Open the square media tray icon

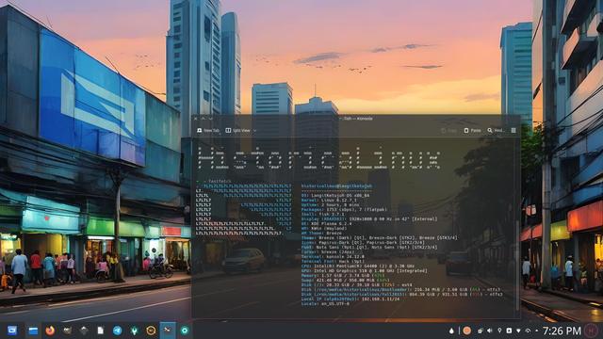click(x=509, y=331)
